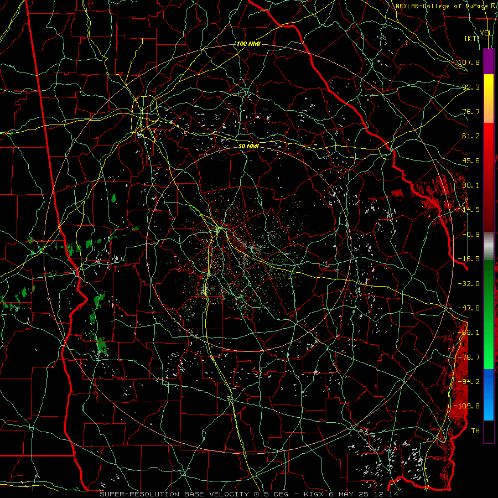This screenshot has height=498, width=498.
Task: Click the VEL legend title
Action: 486,33
